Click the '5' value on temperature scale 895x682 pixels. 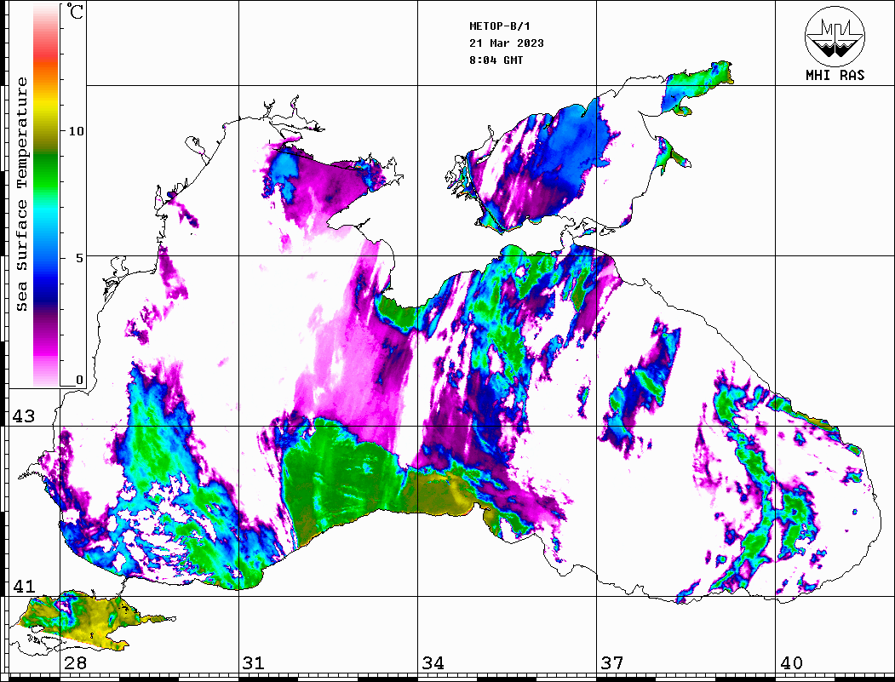(80, 258)
